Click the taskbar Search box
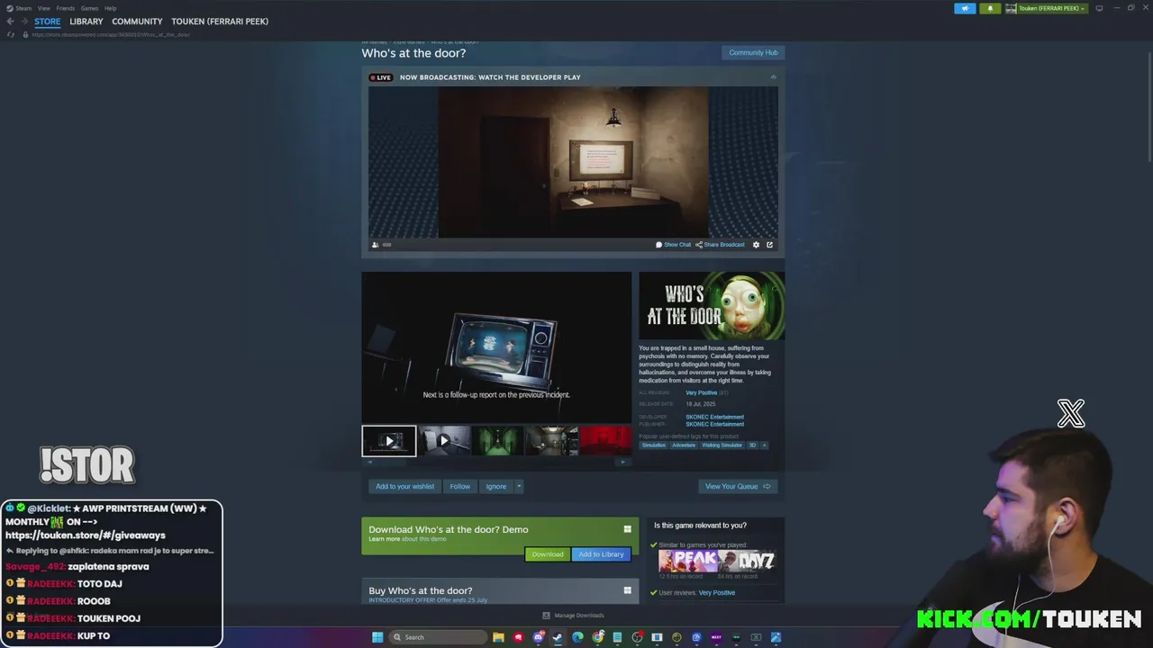 point(439,637)
